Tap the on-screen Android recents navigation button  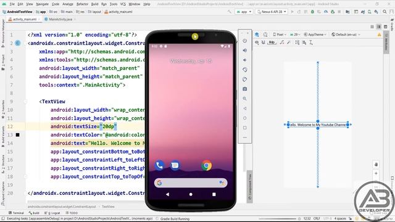point(214,194)
